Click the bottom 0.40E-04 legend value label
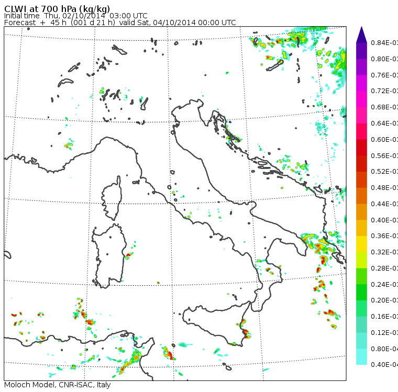The width and height of the screenshot is (398, 392). [384, 365]
